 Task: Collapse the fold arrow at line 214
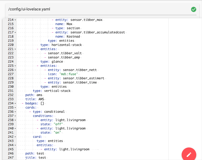tap(15, 20)
